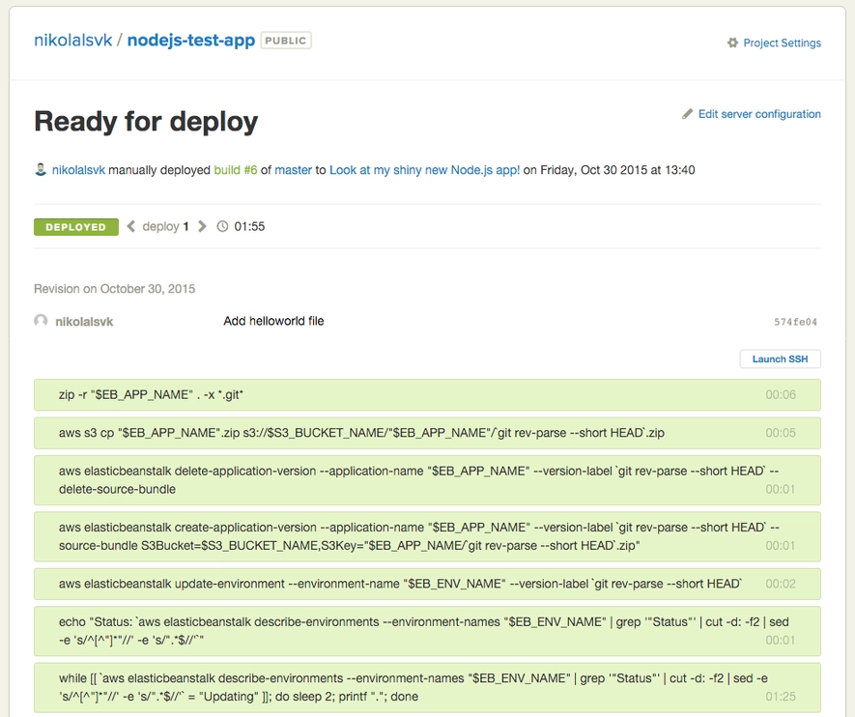Click the gray avatar in the revision row
The image size is (855, 717).
[41, 321]
